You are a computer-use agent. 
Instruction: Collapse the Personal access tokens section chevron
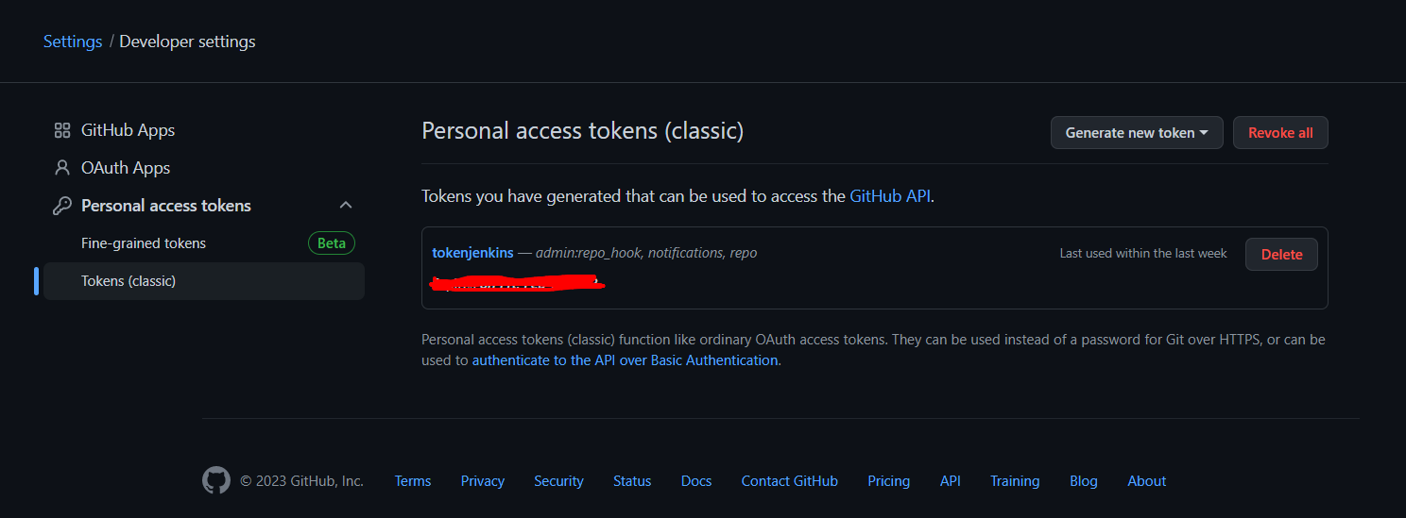click(x=346, y=206)
